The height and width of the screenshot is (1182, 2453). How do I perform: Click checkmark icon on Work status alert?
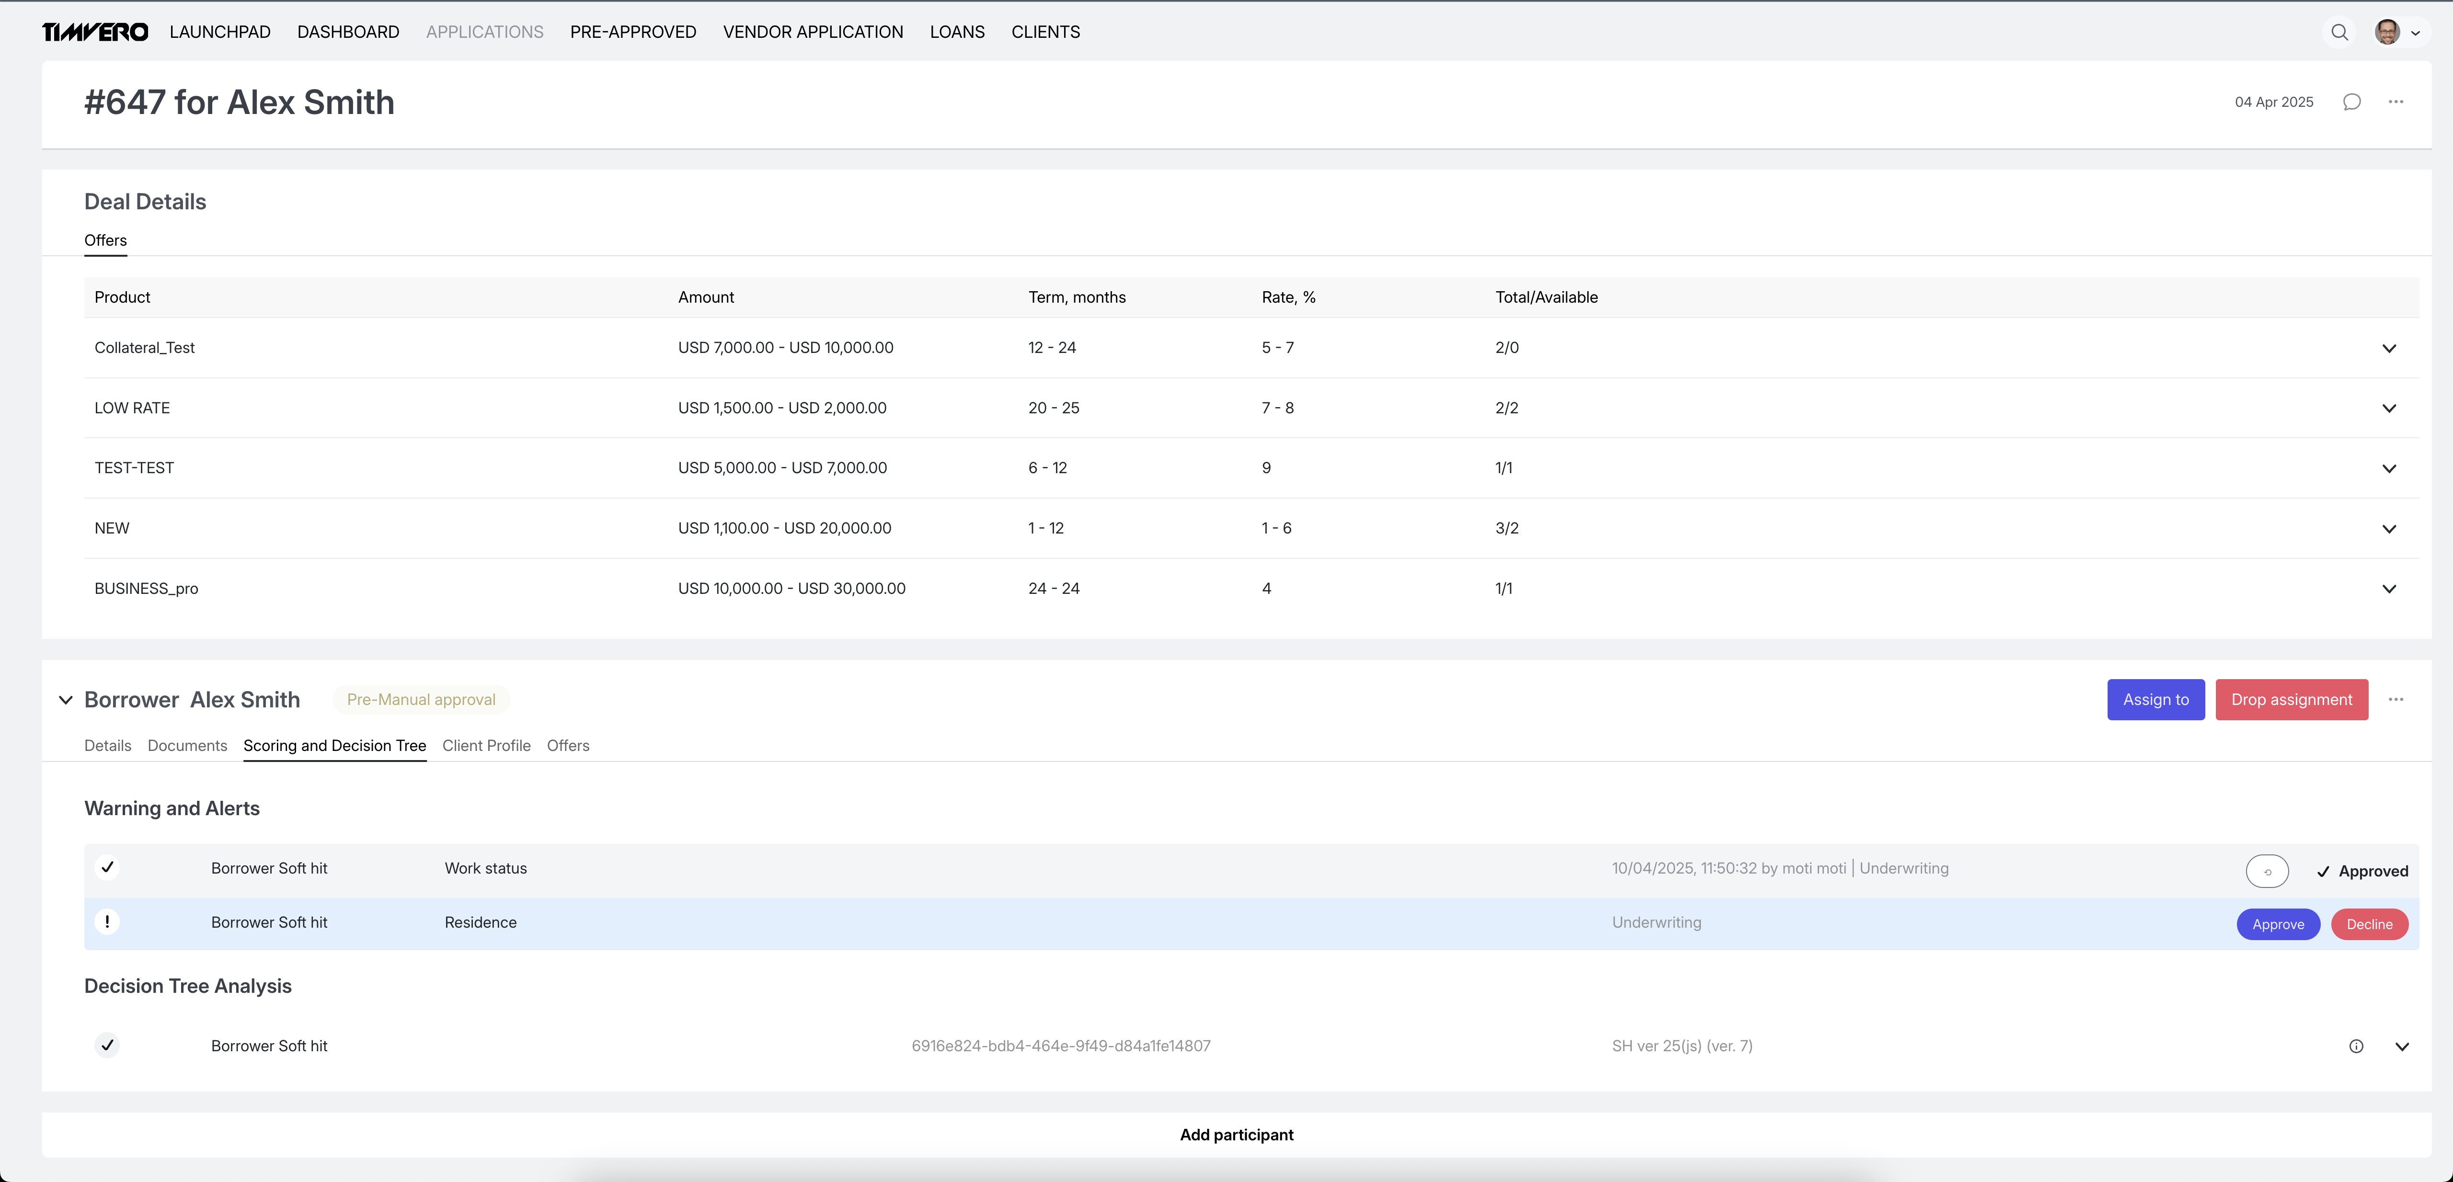[x=108, y=867]
